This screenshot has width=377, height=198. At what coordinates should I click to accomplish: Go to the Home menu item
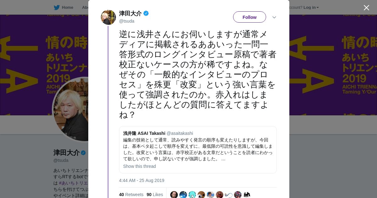(67, 8)
